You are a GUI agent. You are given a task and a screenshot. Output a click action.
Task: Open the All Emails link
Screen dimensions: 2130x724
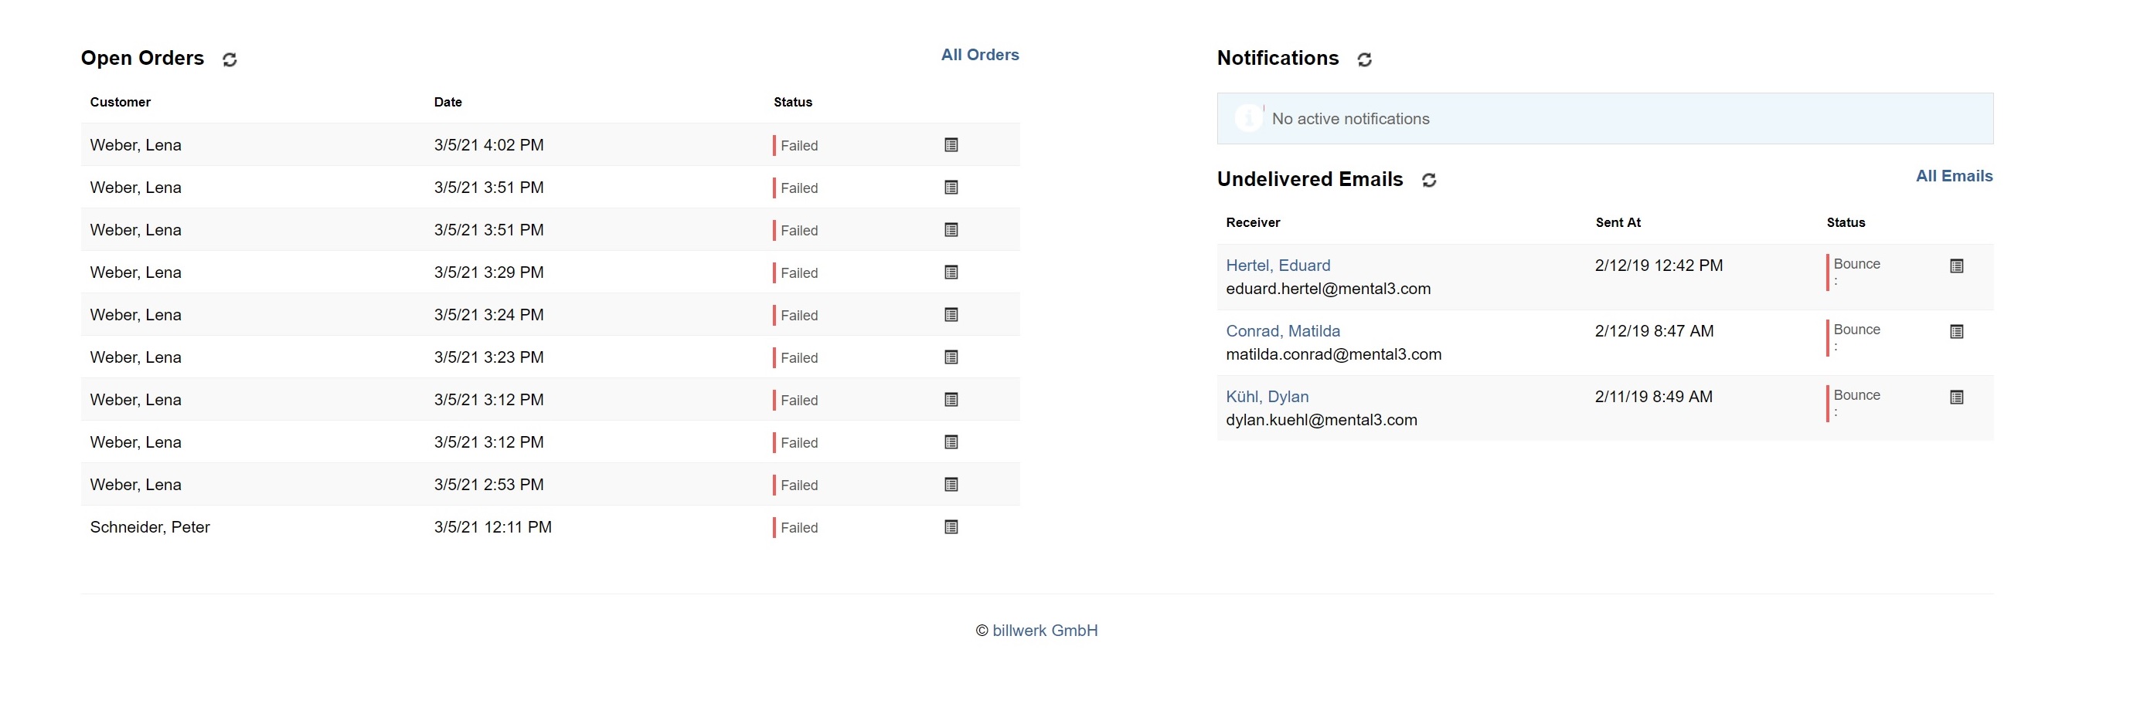pyautogui.click(x=1954, y=176)
